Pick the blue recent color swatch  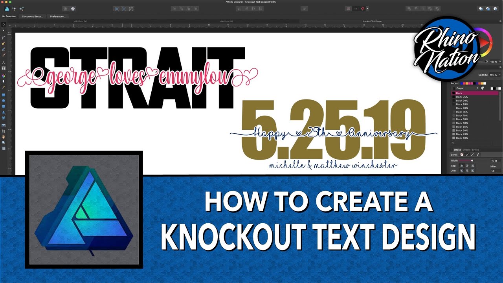coord(461,83)
